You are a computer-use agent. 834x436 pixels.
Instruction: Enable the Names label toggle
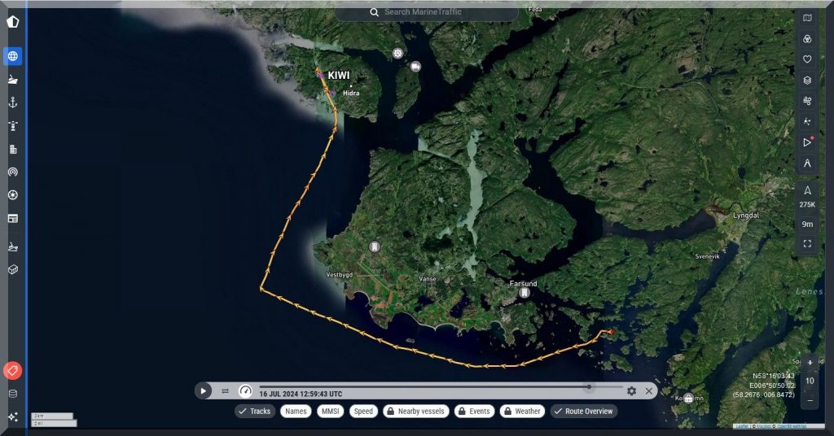(x=296, y=412)
